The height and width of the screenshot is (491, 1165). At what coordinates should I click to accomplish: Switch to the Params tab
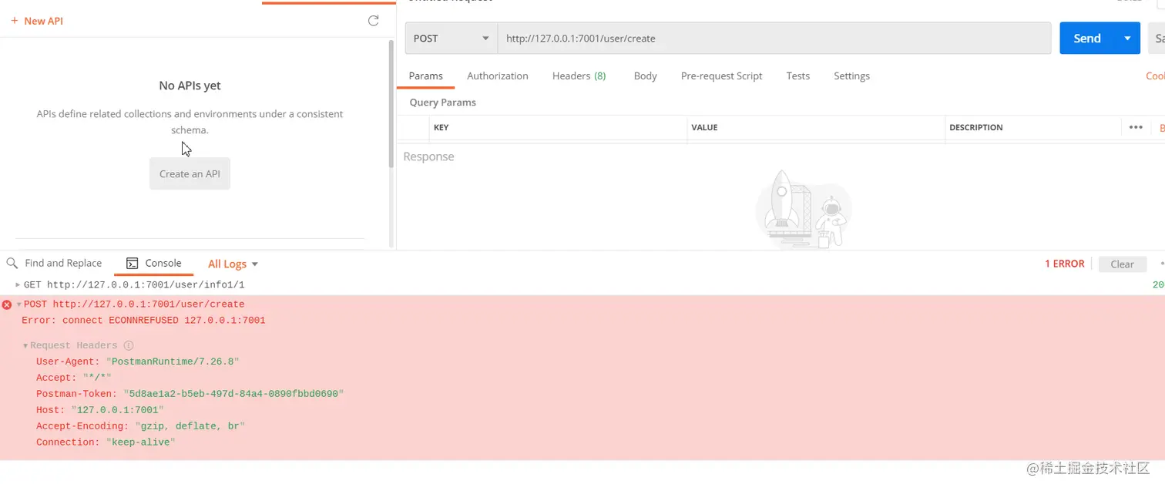[426, 76]
